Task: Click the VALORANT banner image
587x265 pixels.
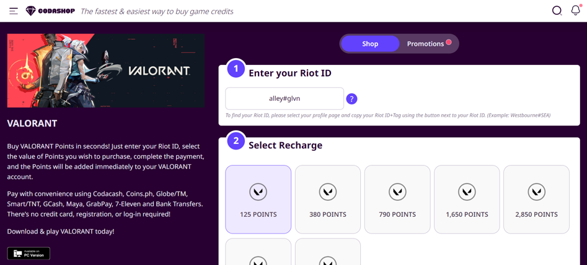Action: pos(106,70)
